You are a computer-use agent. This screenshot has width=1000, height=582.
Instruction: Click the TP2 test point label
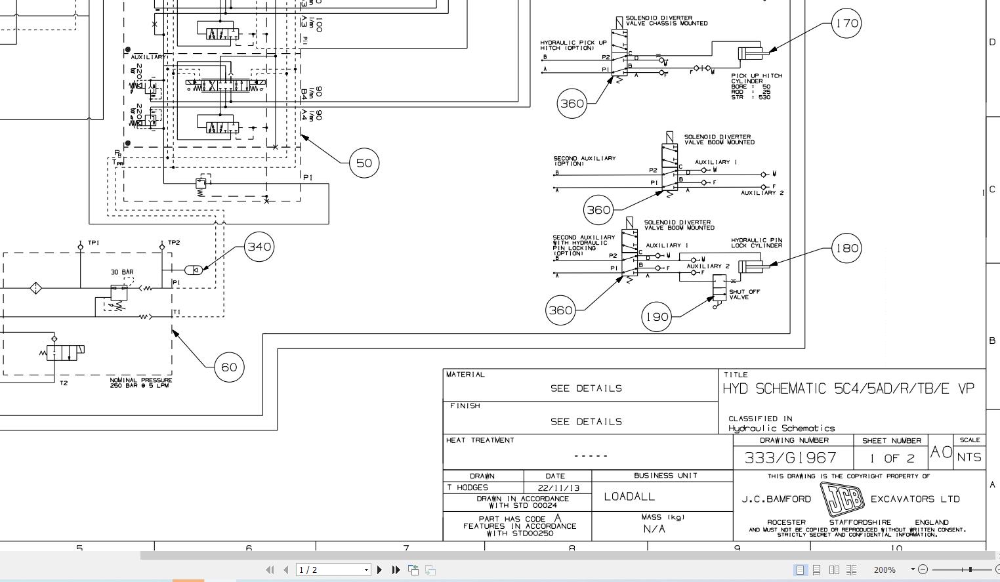(174, 243)
